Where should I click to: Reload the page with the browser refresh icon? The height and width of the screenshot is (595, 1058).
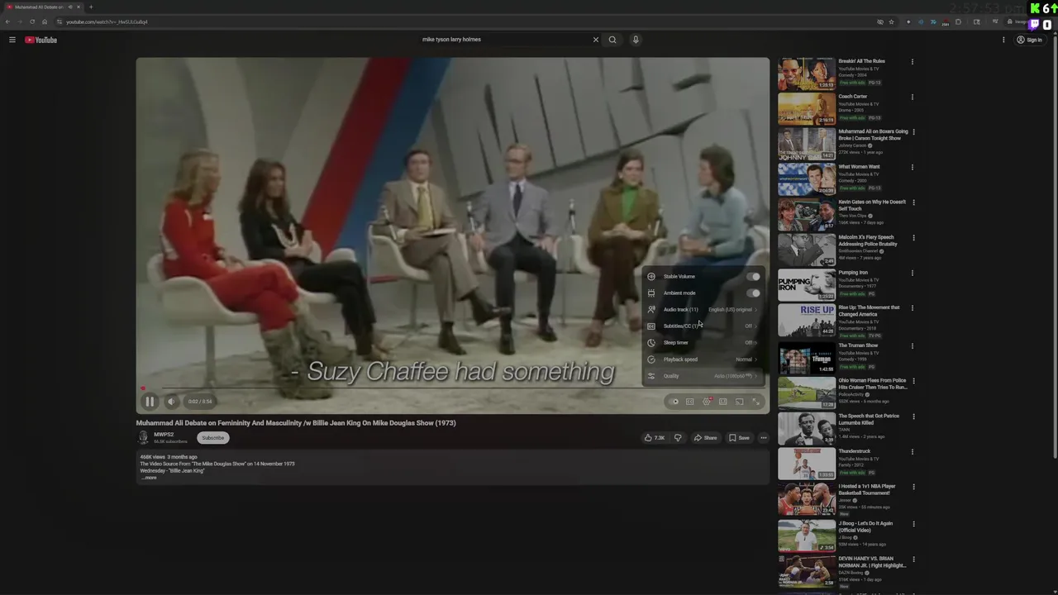tap(32, 21)
